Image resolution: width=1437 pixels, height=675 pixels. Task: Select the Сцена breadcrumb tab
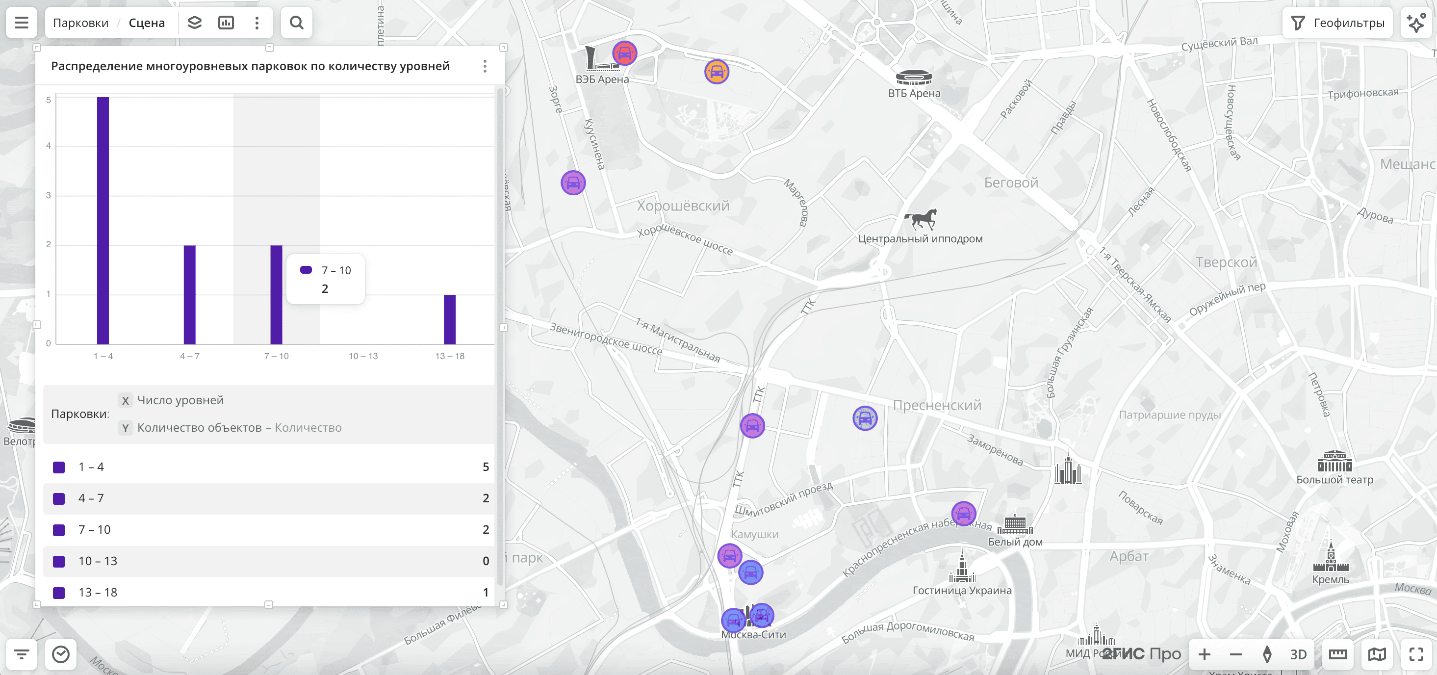[x=147, y=23]
